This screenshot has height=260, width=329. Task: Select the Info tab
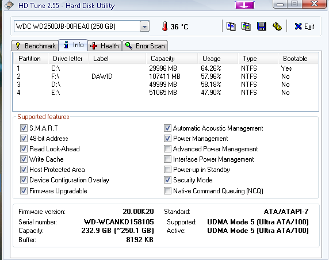[x=73, y=45]
